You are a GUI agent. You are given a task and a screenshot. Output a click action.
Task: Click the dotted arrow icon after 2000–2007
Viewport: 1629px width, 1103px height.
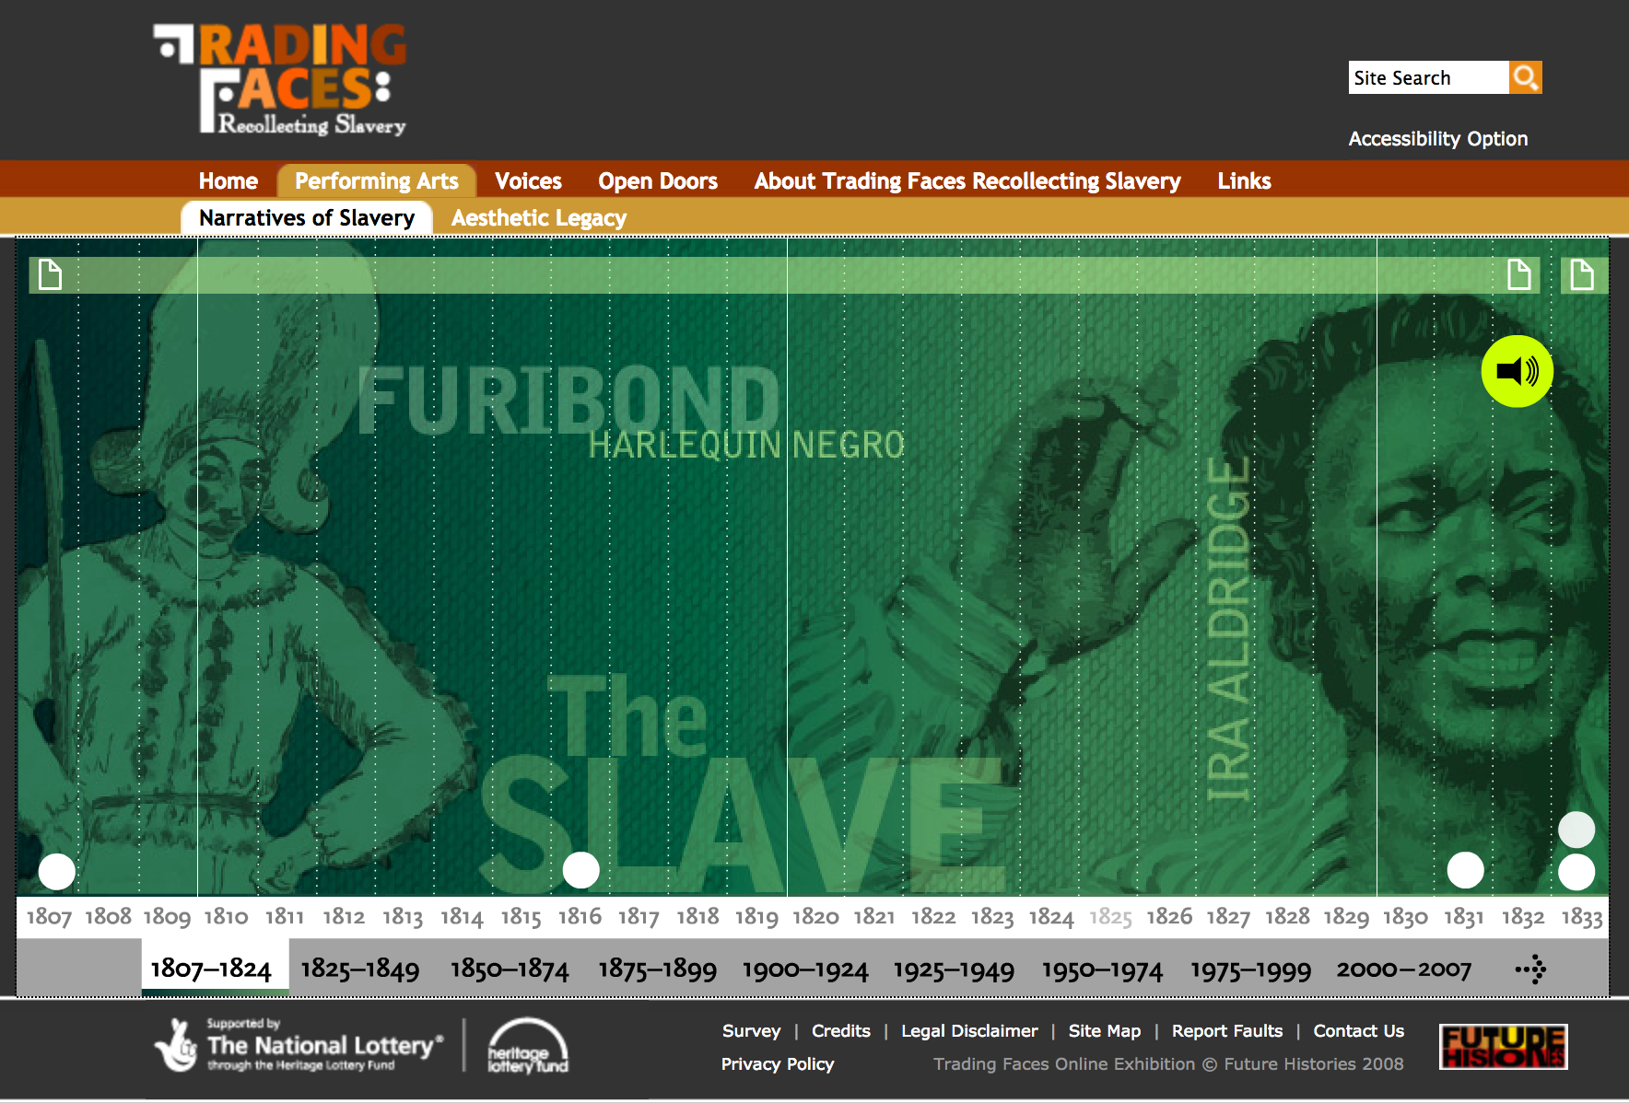pos(1530,969)
